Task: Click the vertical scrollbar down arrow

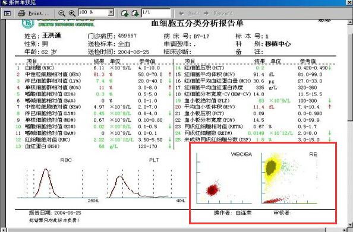Action: pos(350,224)
